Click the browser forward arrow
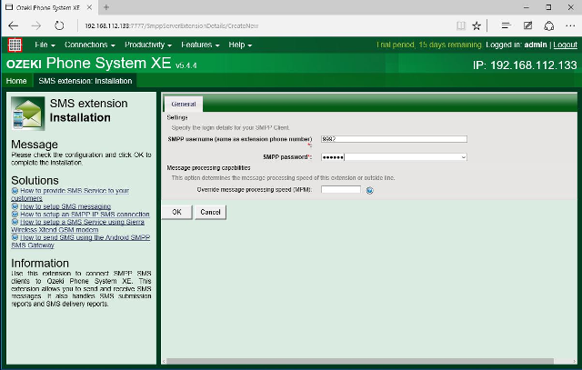 pos(36,25)
